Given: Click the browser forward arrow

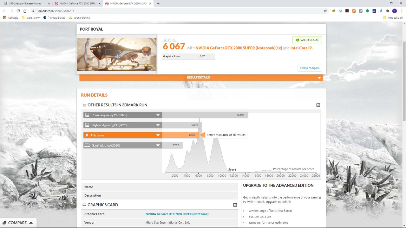Looking at the screenshot, I should coord(11,11).
